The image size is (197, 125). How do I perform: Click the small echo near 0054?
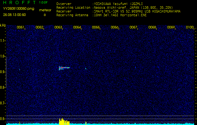[86, 68]
